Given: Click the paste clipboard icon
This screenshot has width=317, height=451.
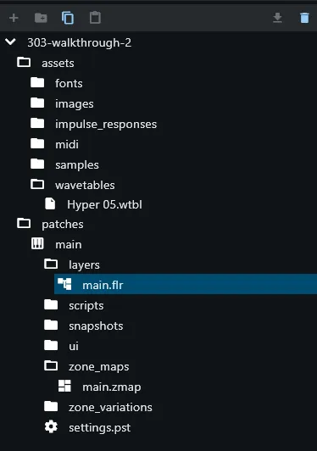Looking at the screenshot, I should [x=95, y=18].
